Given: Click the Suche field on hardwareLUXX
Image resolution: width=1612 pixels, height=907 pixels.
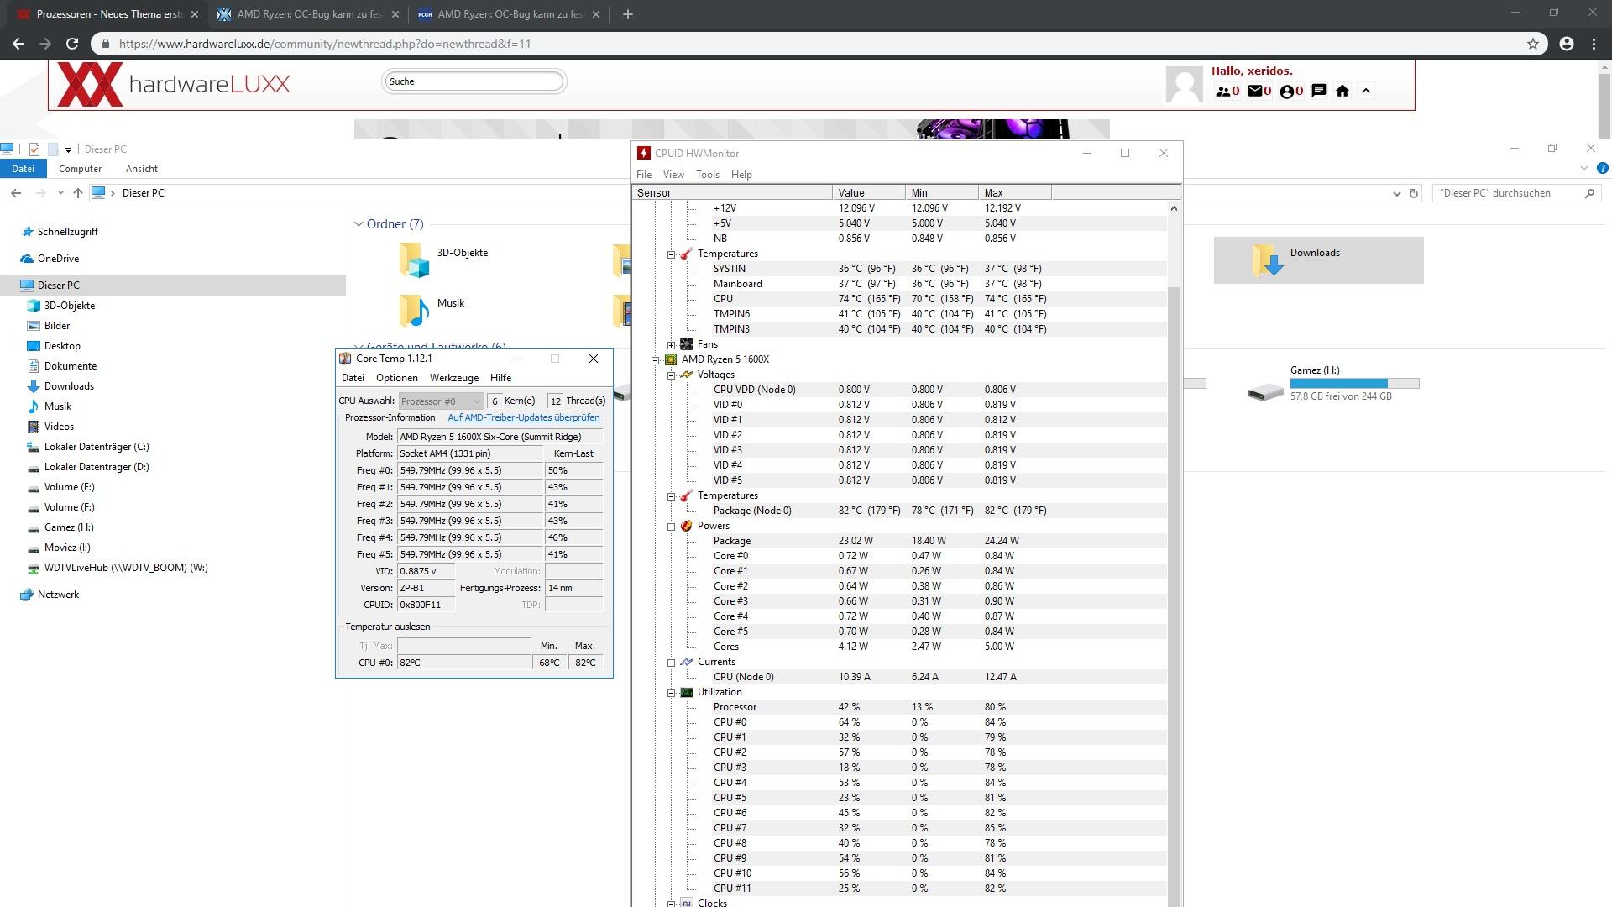Looking at the screenshot, I should click(474, 81).
